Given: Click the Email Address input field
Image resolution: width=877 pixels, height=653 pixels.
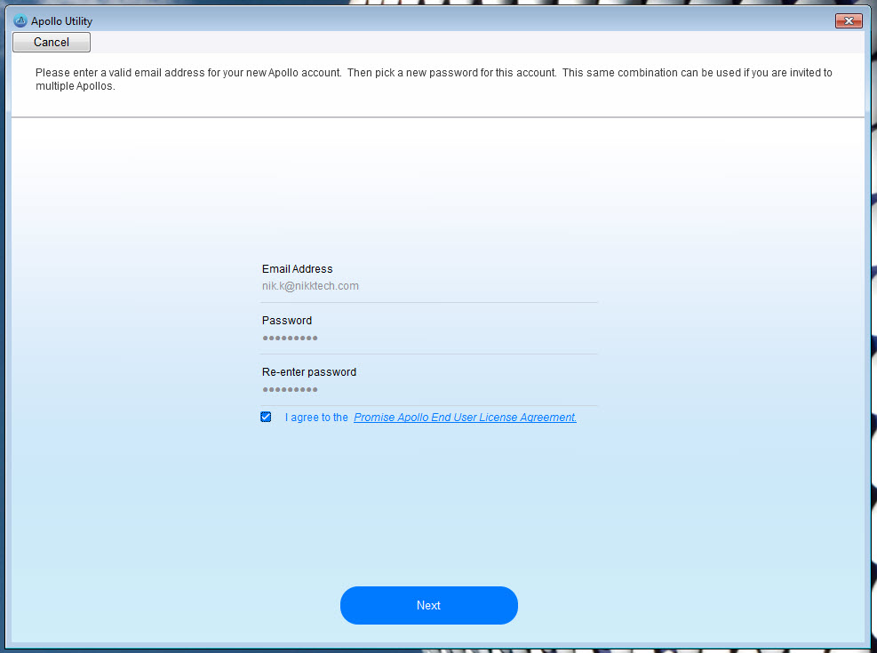Looking at the screenshot, I should [x=428, y=286].
